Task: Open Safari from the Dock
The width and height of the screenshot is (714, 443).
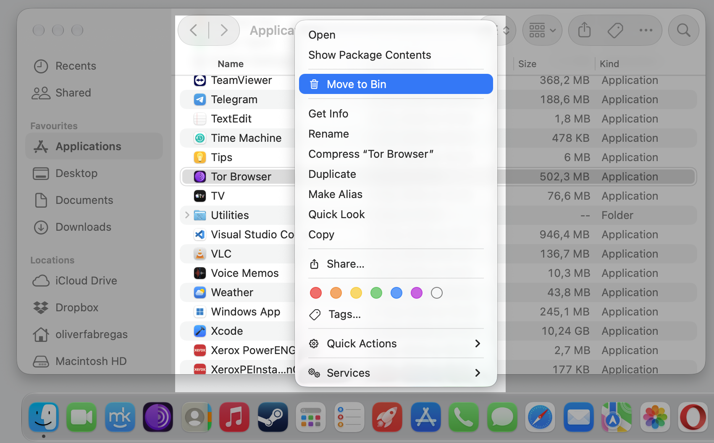Action: (x=540, y=417)
